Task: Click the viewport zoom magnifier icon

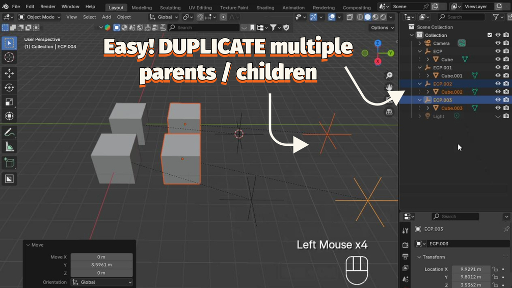Action: 389,75
